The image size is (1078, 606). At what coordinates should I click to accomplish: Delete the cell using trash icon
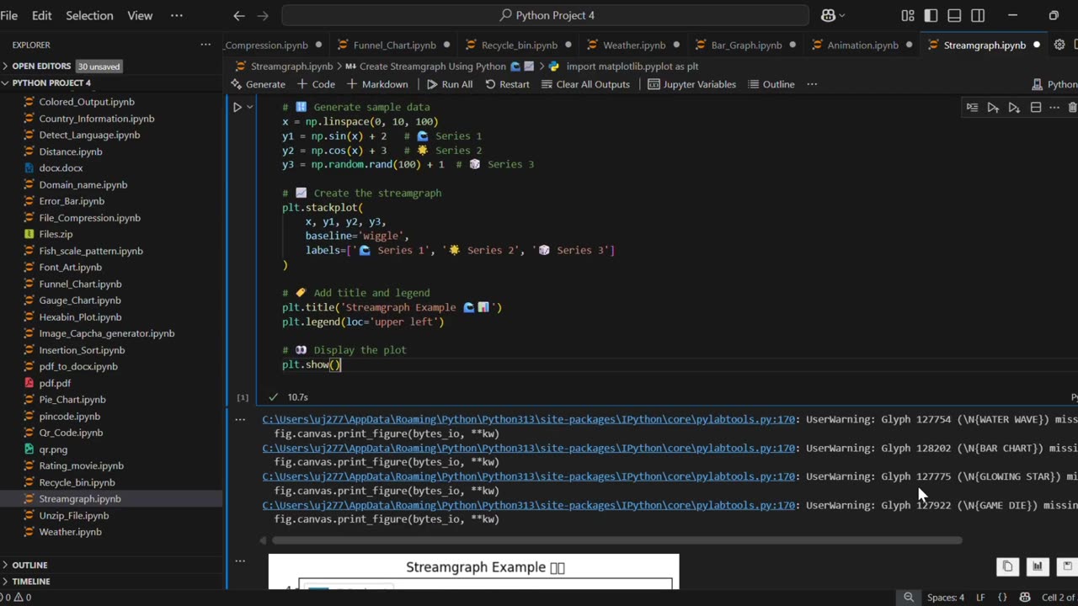1072,108
